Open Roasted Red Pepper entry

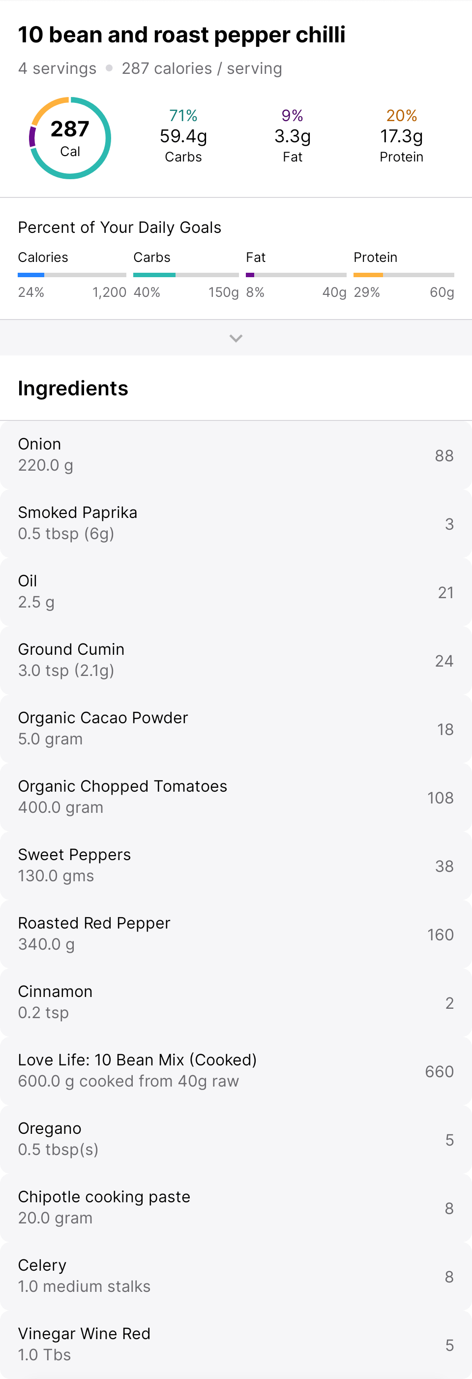(236, 934)
